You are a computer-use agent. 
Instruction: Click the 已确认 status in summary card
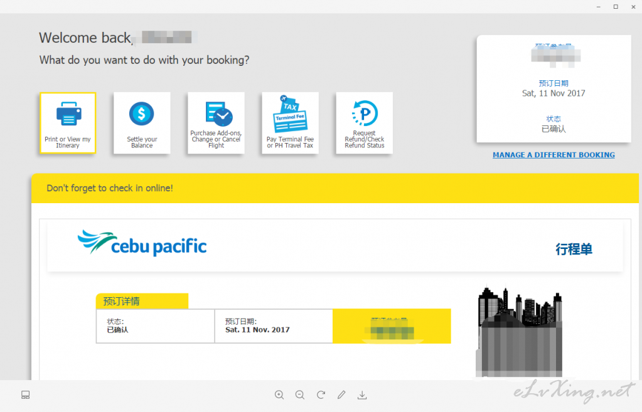[x=554, y=129]
